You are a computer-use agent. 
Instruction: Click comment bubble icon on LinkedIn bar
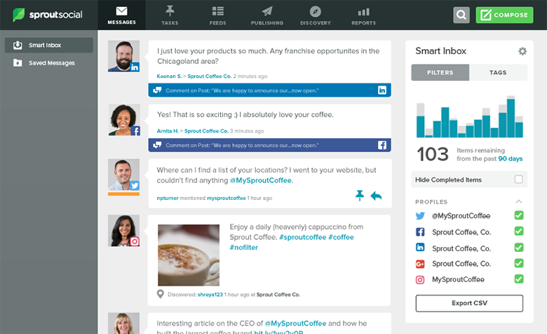pos(157,91)
